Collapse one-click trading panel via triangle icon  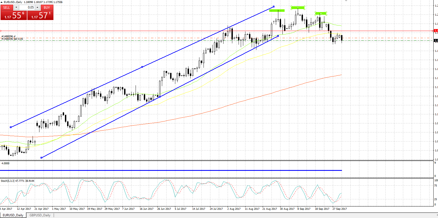tap(2, 2)
